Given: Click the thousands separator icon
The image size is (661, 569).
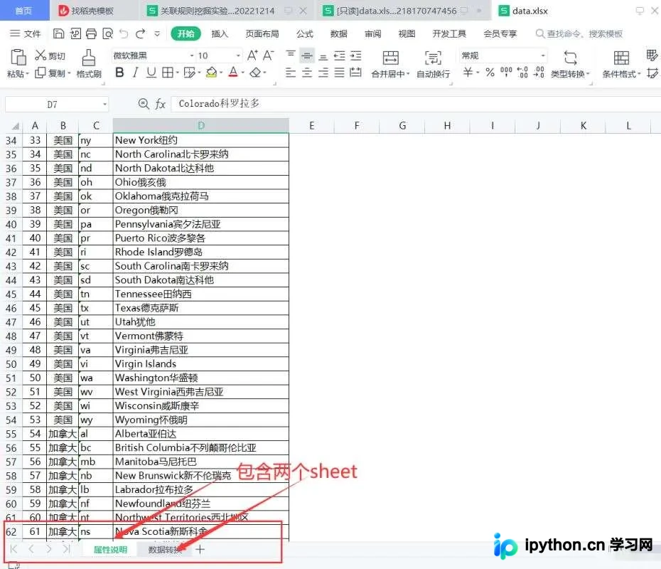Looking at the screenshot, I should click(x=506, y=72).
